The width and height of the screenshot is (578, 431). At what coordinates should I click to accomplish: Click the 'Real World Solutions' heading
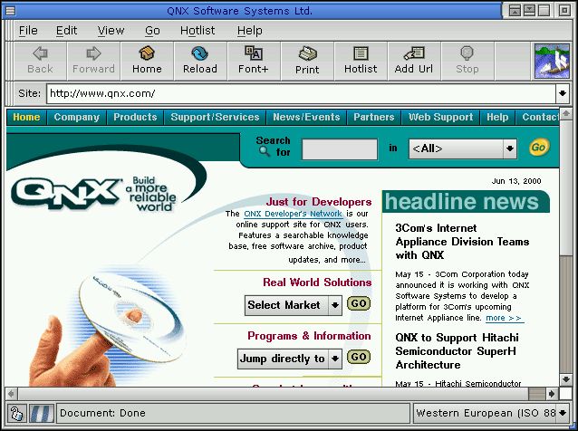click(x=317, y=283)
